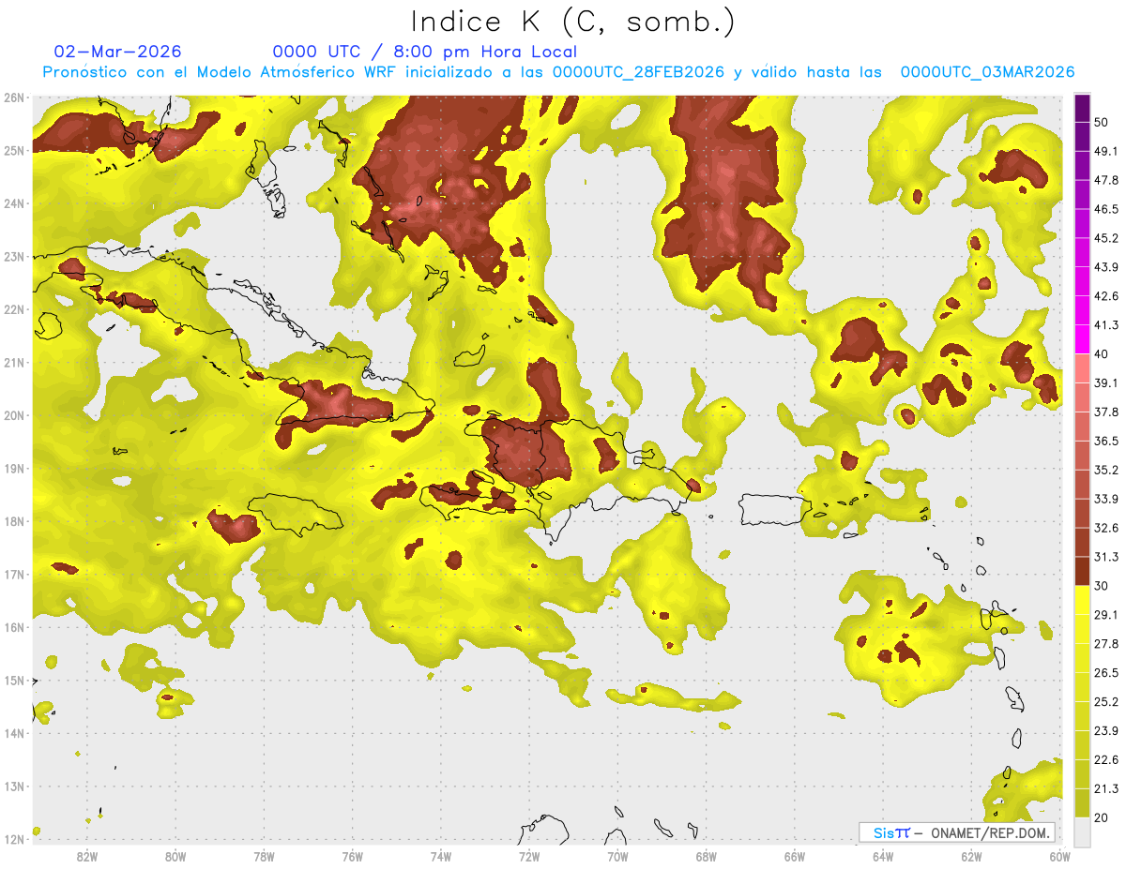Viewport: 1126px width, 869px height.
Task: Click the colorbar value label 45.2
Action: pos(1106,238)
